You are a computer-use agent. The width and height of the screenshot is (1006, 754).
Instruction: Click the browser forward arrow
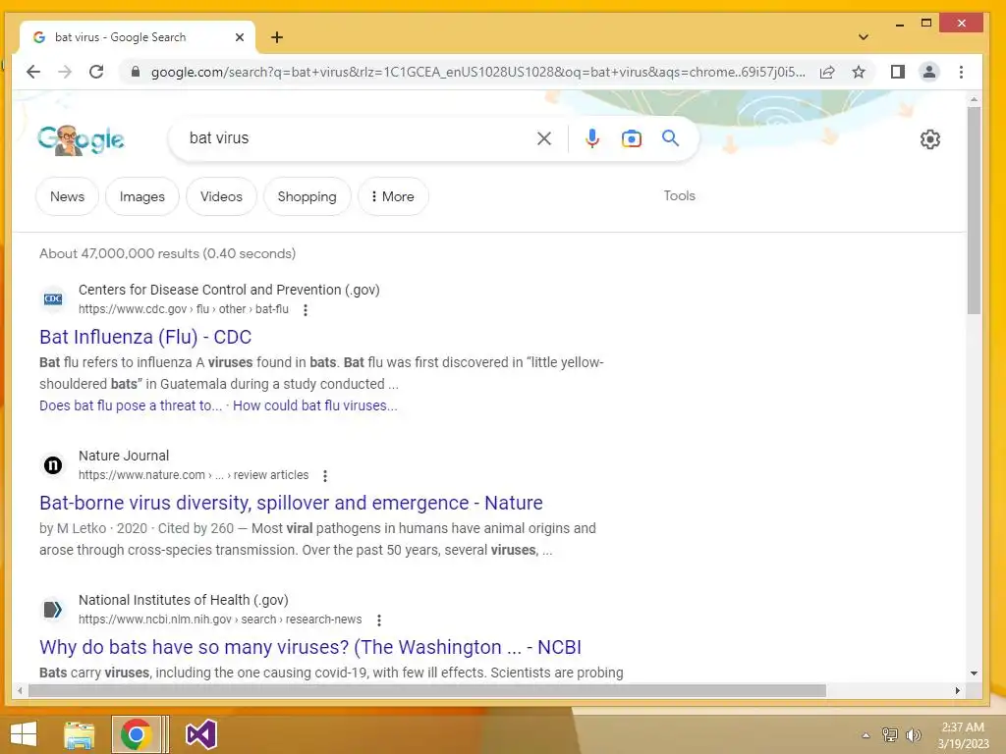65,72
